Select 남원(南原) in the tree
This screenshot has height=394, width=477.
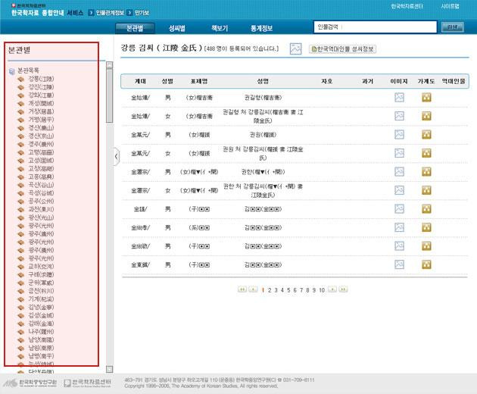pyautogui.click(x=41, y=348)
